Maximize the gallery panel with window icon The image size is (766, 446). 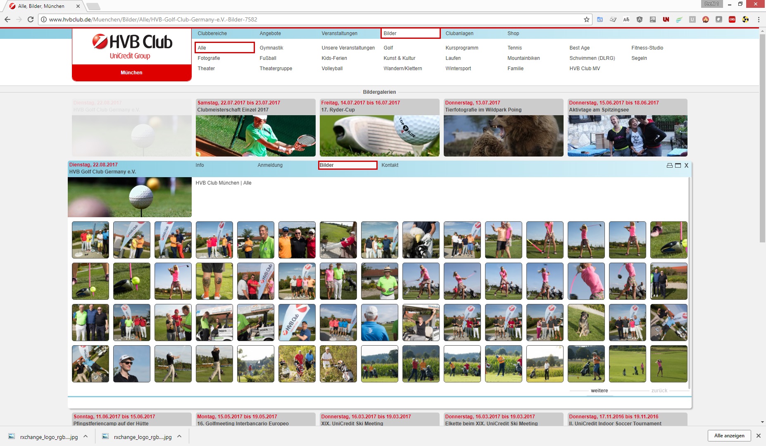678,165
